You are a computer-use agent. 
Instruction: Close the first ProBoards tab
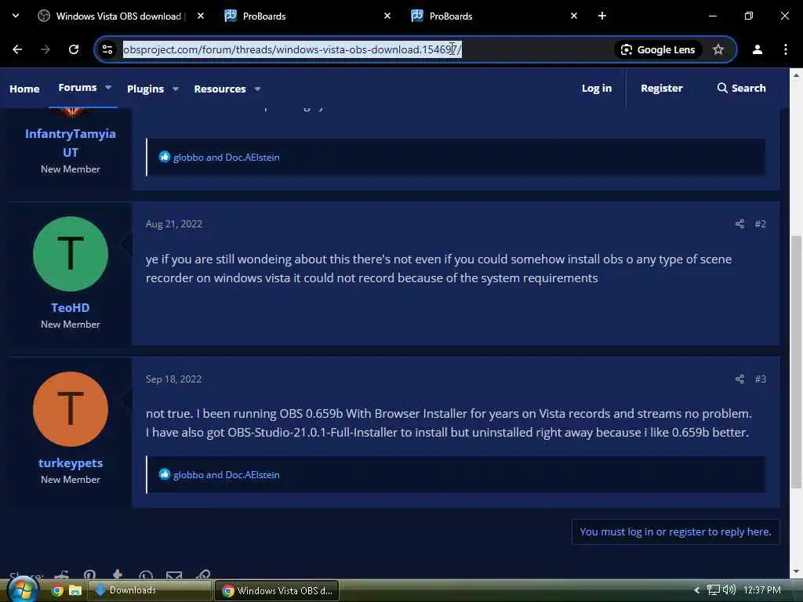click(x=387, y=16)
